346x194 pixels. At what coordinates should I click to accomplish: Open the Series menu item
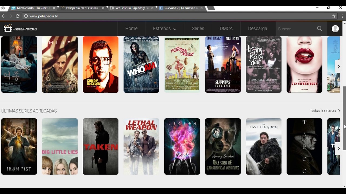[198, 29]
